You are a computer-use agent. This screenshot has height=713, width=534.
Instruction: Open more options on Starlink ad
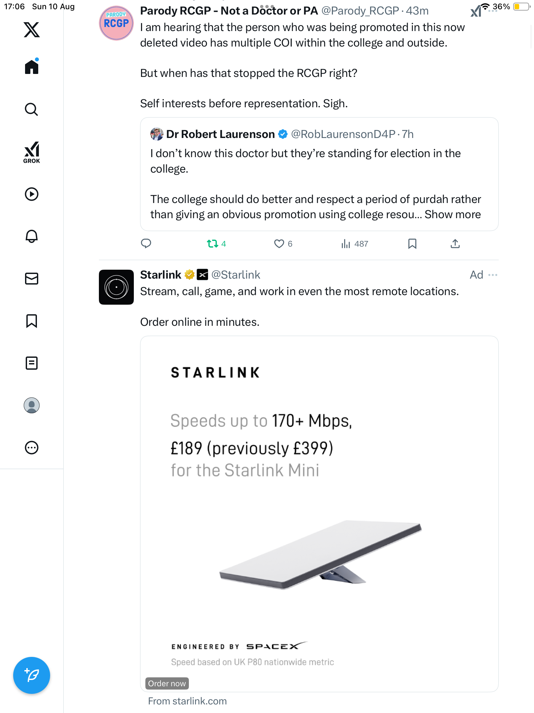click(x=493, y=275)
